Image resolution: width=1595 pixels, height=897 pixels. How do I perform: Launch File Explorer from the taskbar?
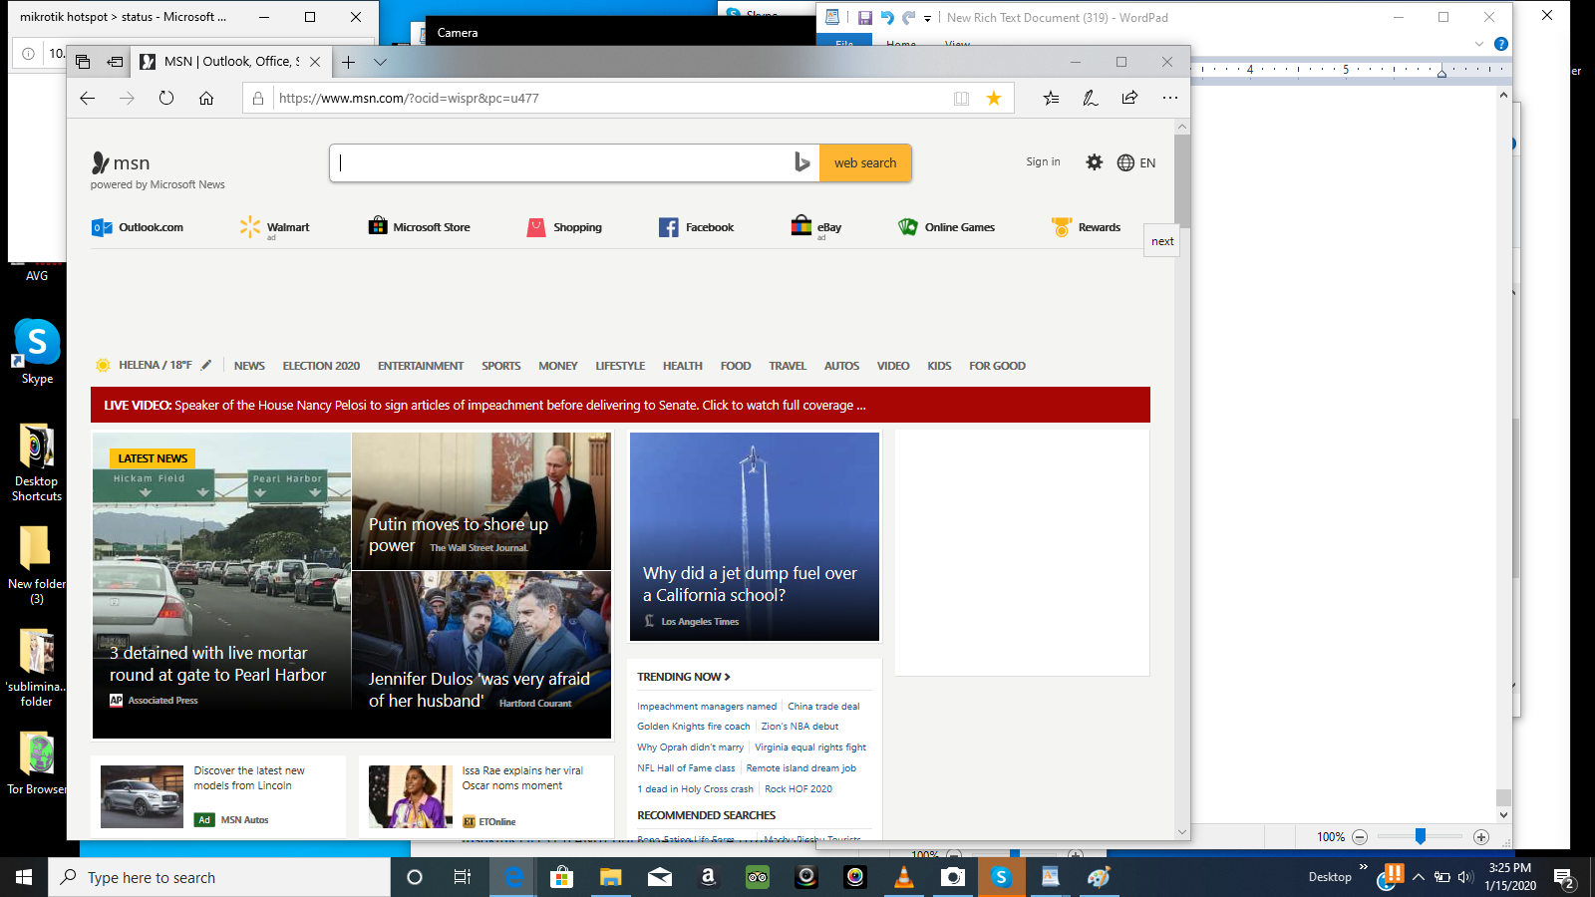(x=610, y=877)
